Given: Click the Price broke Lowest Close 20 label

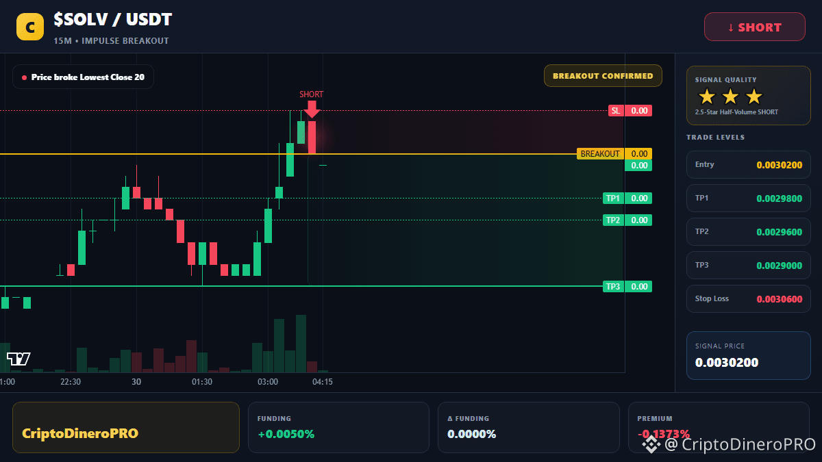Looking at the screenshot, I should (x=83, y=77).
